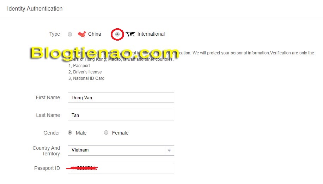Screen dimensions: 323x184
Task: Click the black world map icon
Action: pos(130,34)
